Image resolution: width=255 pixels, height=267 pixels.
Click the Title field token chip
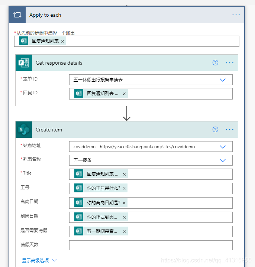101,174
